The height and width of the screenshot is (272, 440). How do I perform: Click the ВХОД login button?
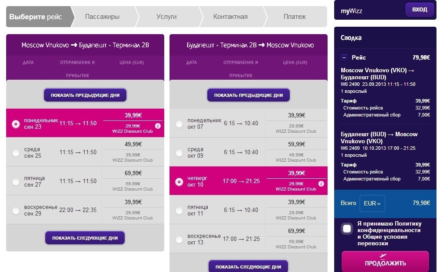pos(419,10)
